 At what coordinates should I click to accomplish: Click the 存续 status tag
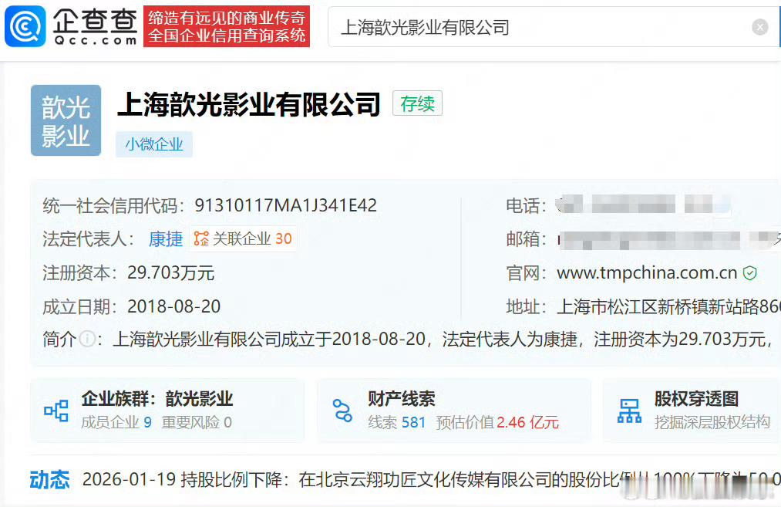(x=417, y=103)
